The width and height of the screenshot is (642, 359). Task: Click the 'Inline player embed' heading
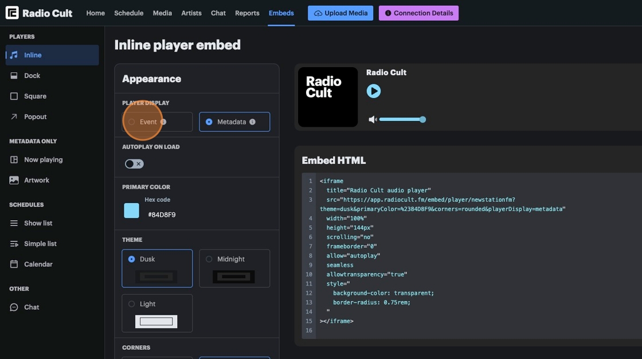(x=177, y=45)
